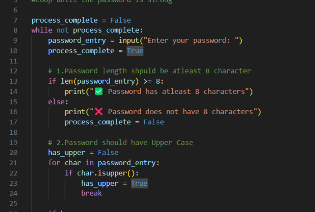Click the comment about Upper Case
This screenshot has height=212, width=315.
pos(121,143)
